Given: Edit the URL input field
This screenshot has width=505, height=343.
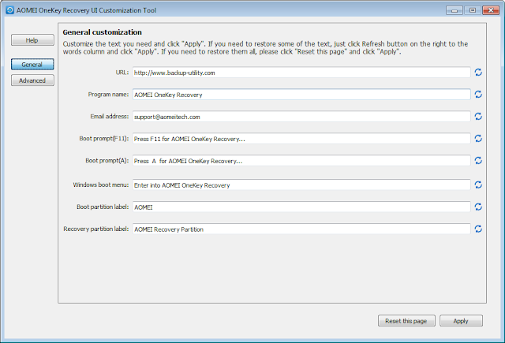Looking at the screenshot, I should coord(301,73).
